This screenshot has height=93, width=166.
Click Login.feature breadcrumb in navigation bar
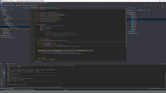(x=33, y=5)
